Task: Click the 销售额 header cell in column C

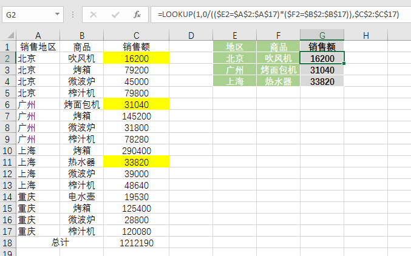Action: pyautogui.click(x=137, y=47)
